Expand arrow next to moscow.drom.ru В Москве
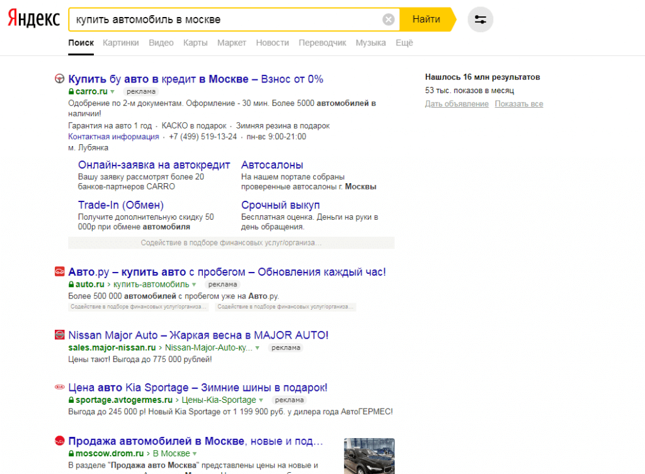 click(x=195, y=454)
